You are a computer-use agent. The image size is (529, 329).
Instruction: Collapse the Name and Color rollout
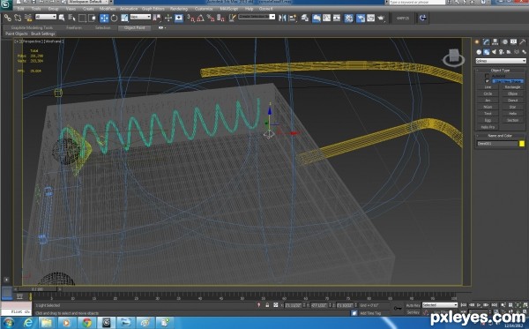point(500,136)
